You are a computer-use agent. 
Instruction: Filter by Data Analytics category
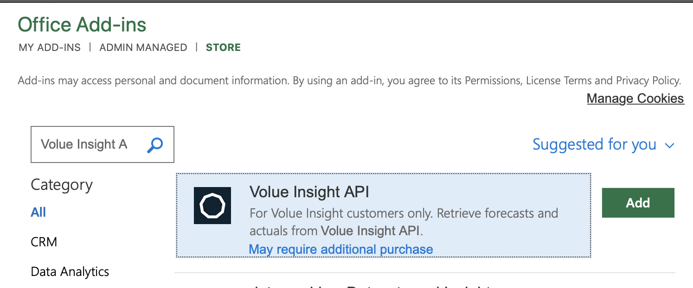(x=70, y=271)
